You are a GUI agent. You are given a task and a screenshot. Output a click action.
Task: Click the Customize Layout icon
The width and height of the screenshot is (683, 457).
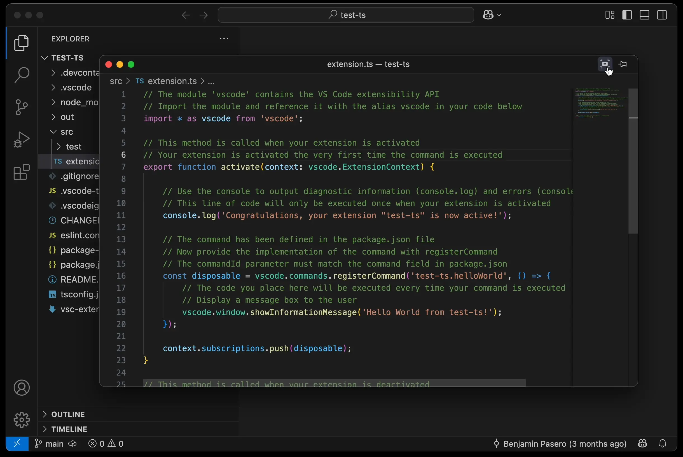click(x=610, y=15)
